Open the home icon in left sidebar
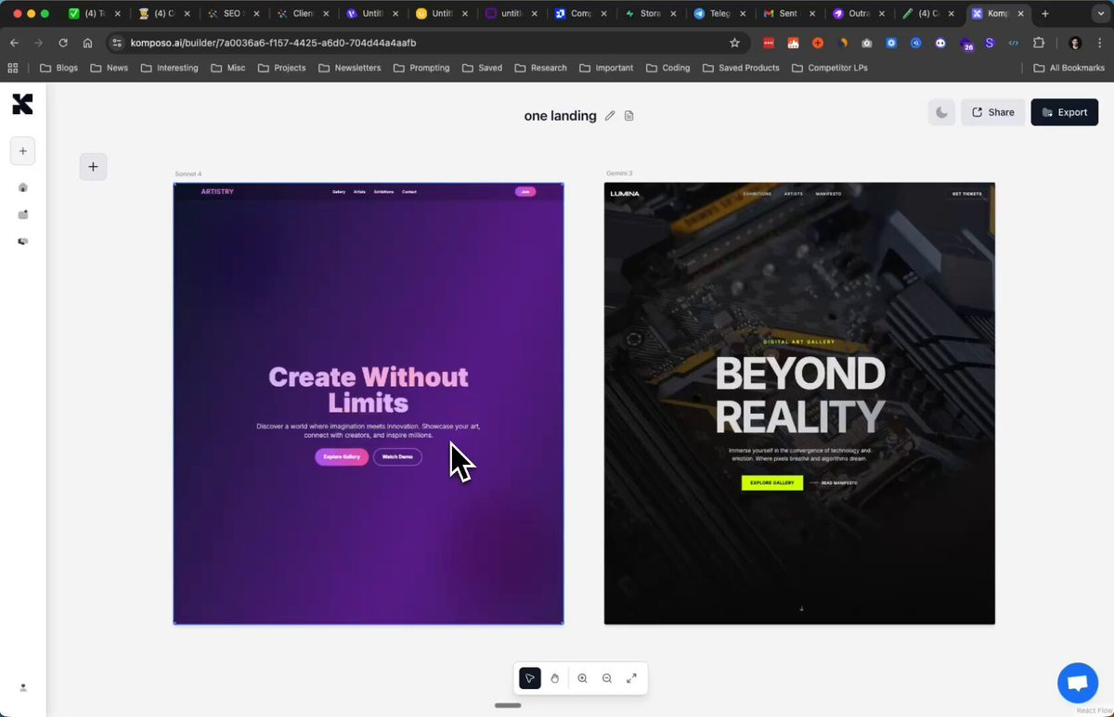 pyautogui.click(x=23, y=187)
